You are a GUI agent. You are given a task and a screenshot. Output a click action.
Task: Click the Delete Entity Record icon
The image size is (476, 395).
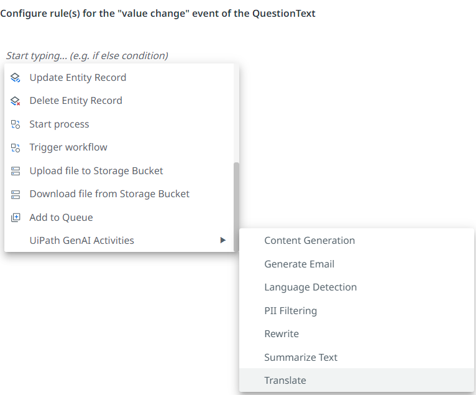16,101
